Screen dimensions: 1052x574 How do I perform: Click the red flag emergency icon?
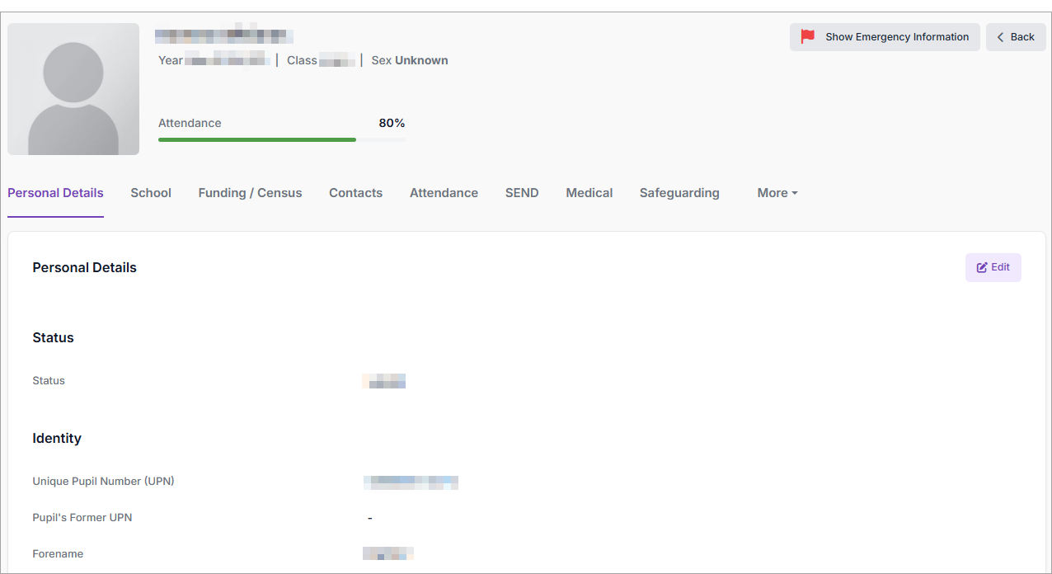(808, 36)
